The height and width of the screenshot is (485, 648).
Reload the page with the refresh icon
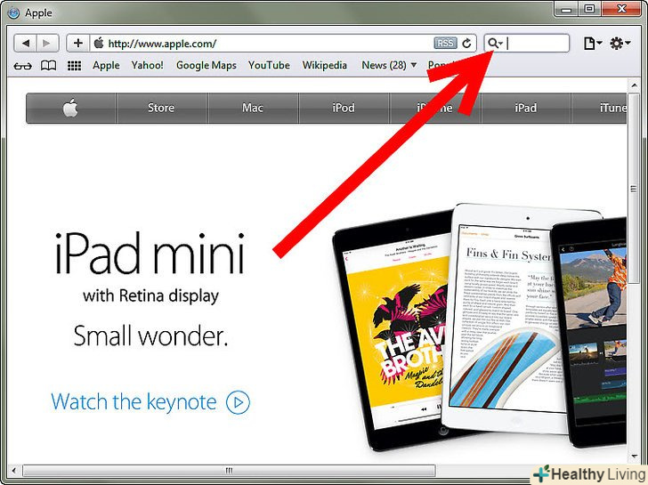tap(467, 44)
